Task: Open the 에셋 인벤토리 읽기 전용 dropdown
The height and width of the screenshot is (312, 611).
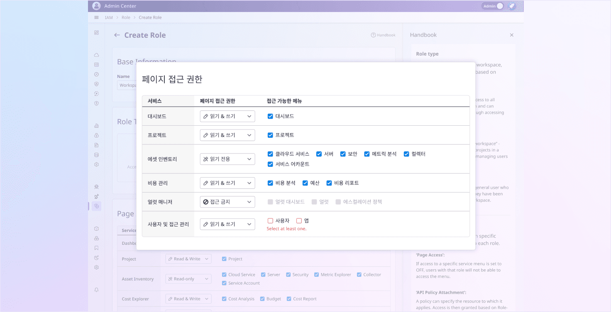Action: [x=227, y=159]
